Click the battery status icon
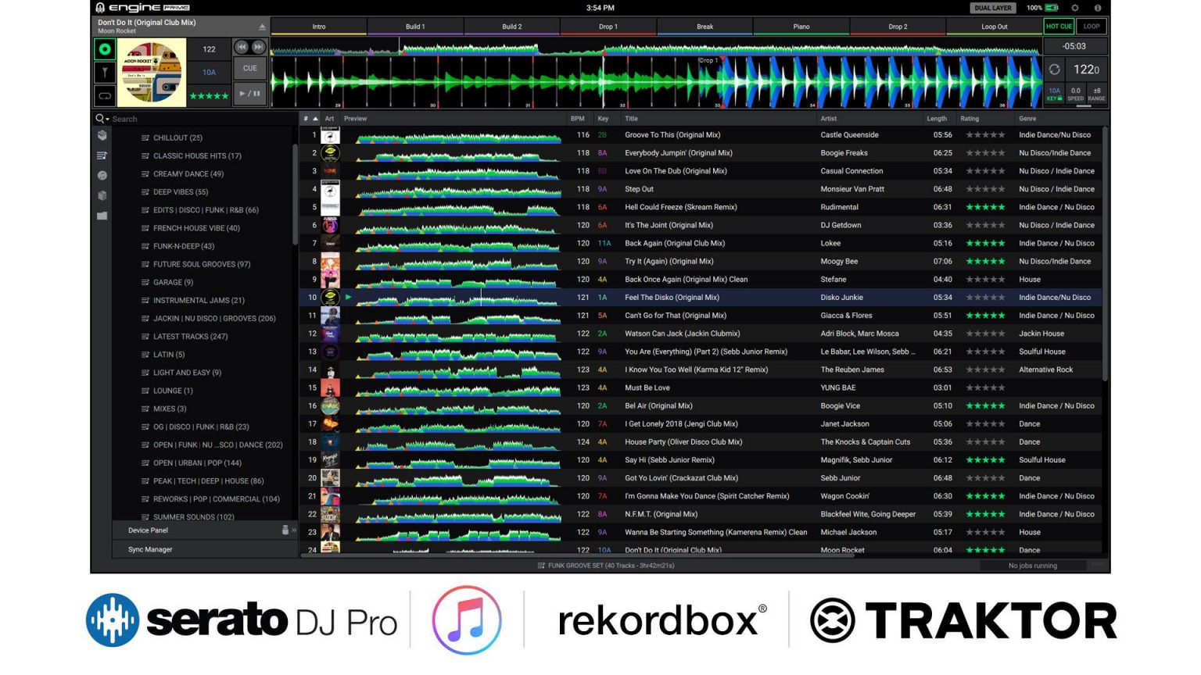Viewport: 1201px width, 675px height. tap(1052, 8)
